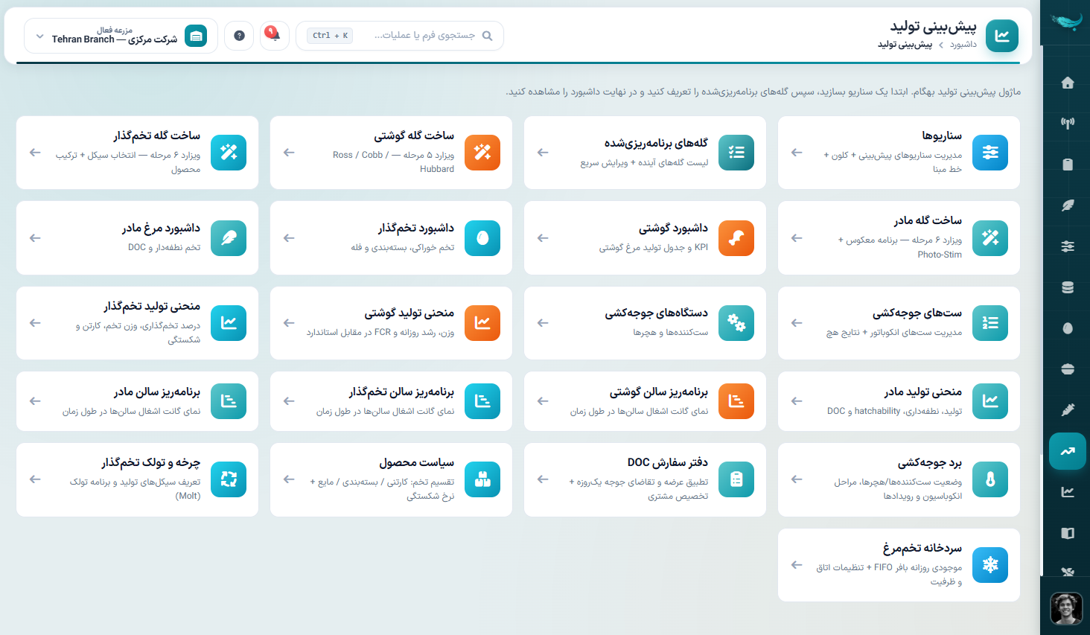Viewport: 1090px width, 635px height.
Task: Click the orange chart icon of منحنی تولید گوشتی
Action: click(482, 323)
